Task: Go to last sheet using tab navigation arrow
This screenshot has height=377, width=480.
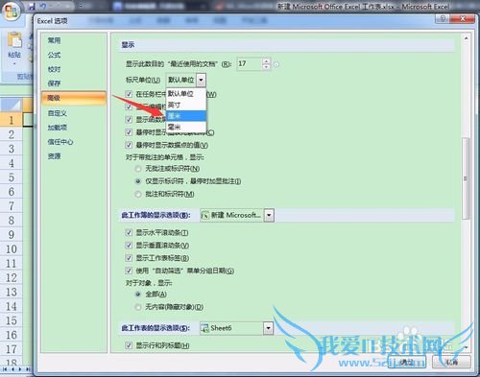Action: (28, 369)
